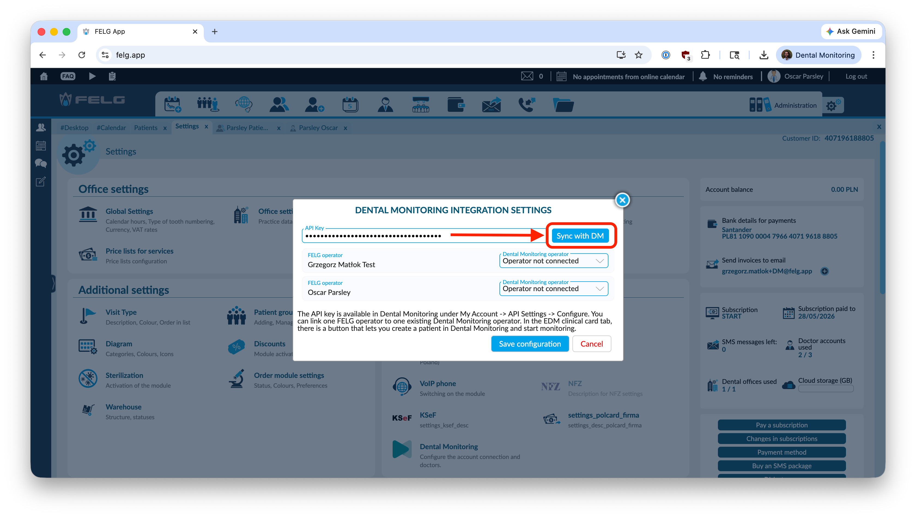Click plus icon next to invoice email
Screen dimensions: 916x518
(x=824, y=272)
